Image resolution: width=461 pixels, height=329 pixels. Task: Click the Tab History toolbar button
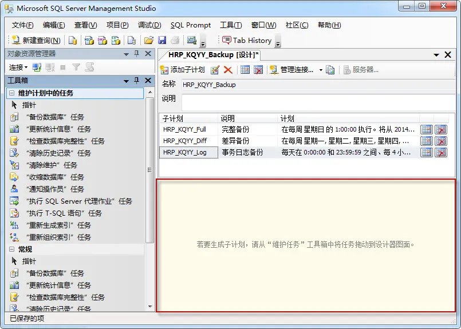tap(247, 40)
